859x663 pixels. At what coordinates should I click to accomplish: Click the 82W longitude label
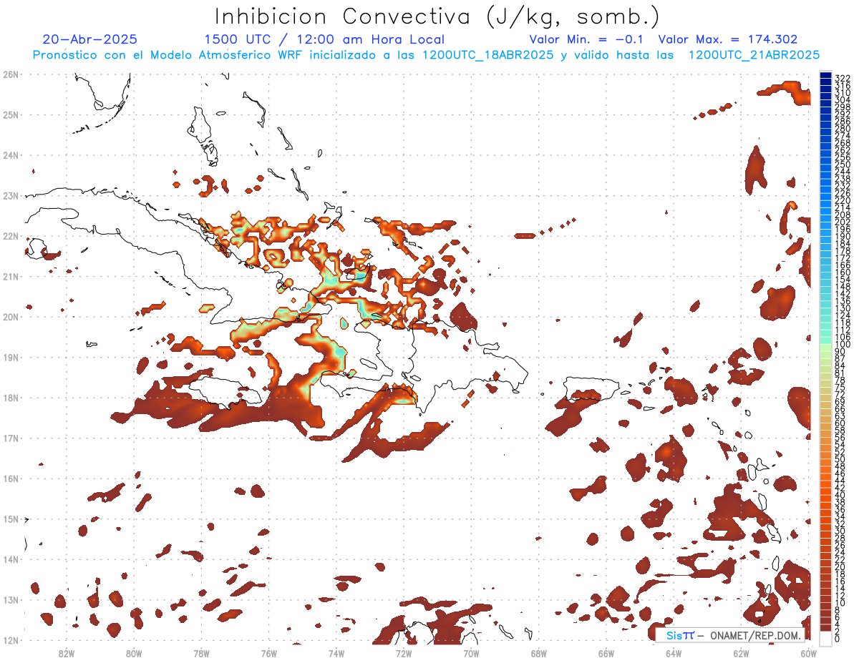click(x=66, y=653)
